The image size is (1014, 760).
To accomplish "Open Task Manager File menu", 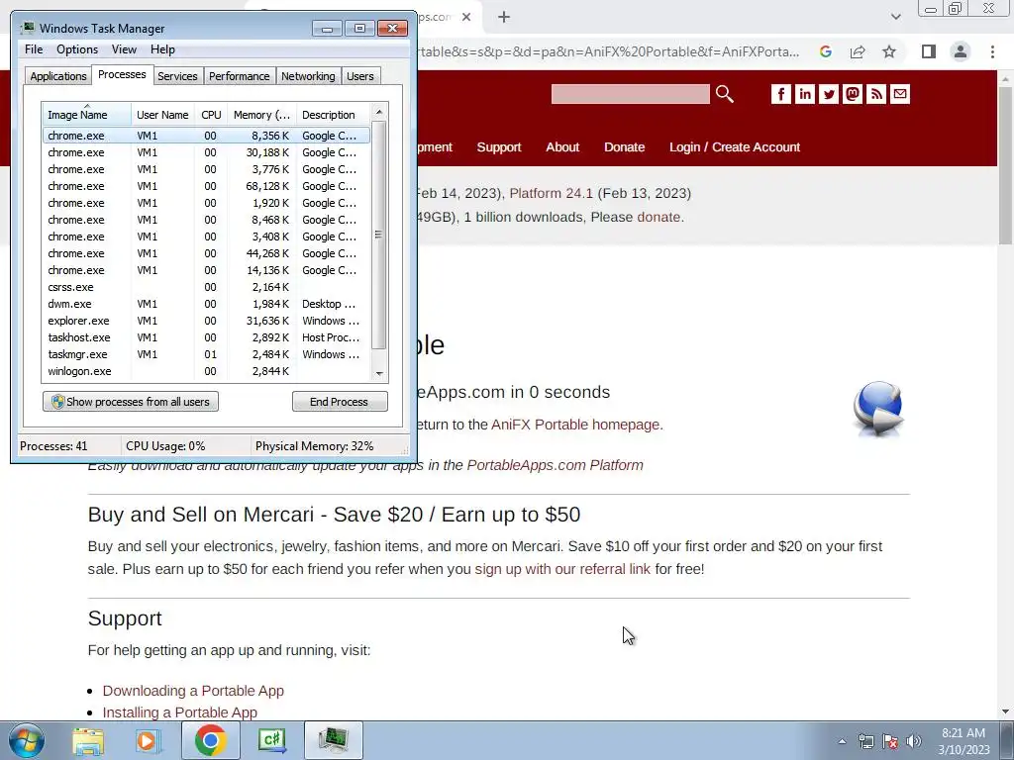I will point(34,49).
